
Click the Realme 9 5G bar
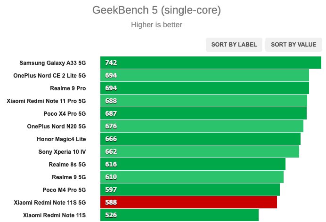click(x=192, y=177)
